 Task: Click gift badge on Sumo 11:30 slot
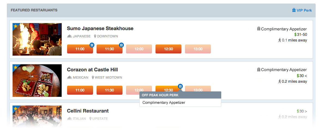point(122,45)
